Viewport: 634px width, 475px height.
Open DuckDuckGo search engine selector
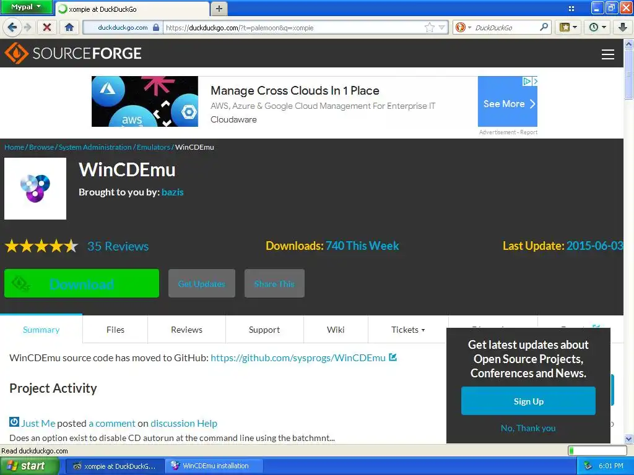463,27
